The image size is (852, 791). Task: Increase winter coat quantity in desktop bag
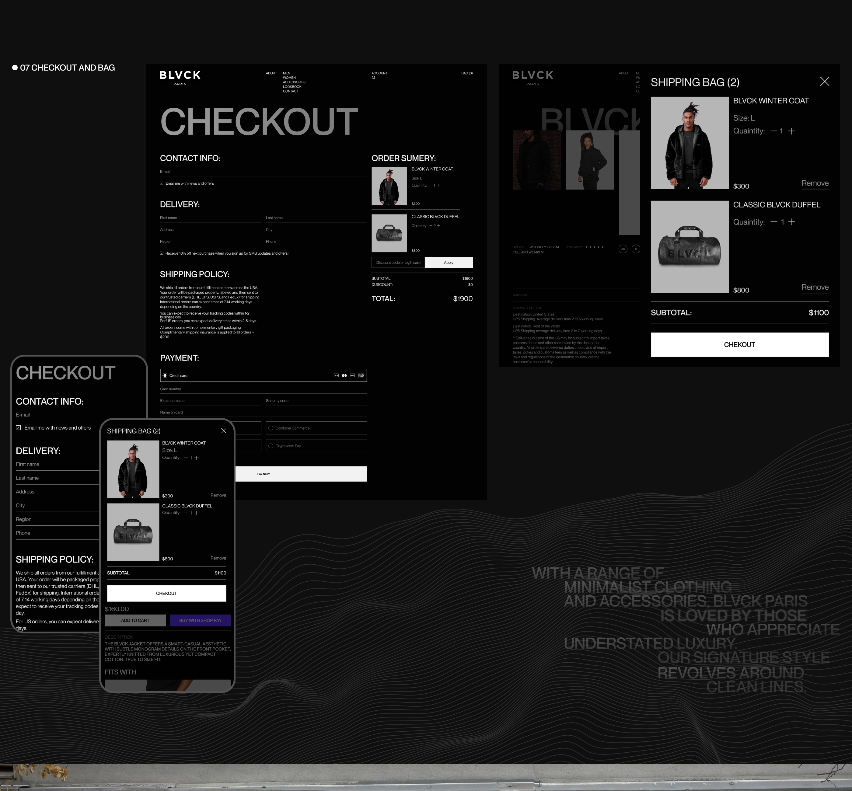[x=791, y=131]
